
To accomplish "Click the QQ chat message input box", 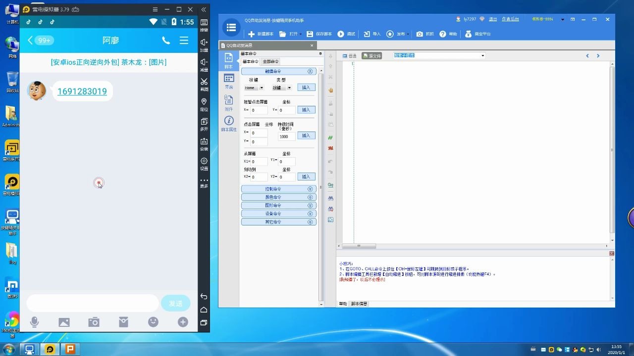I will pos(93,303).
